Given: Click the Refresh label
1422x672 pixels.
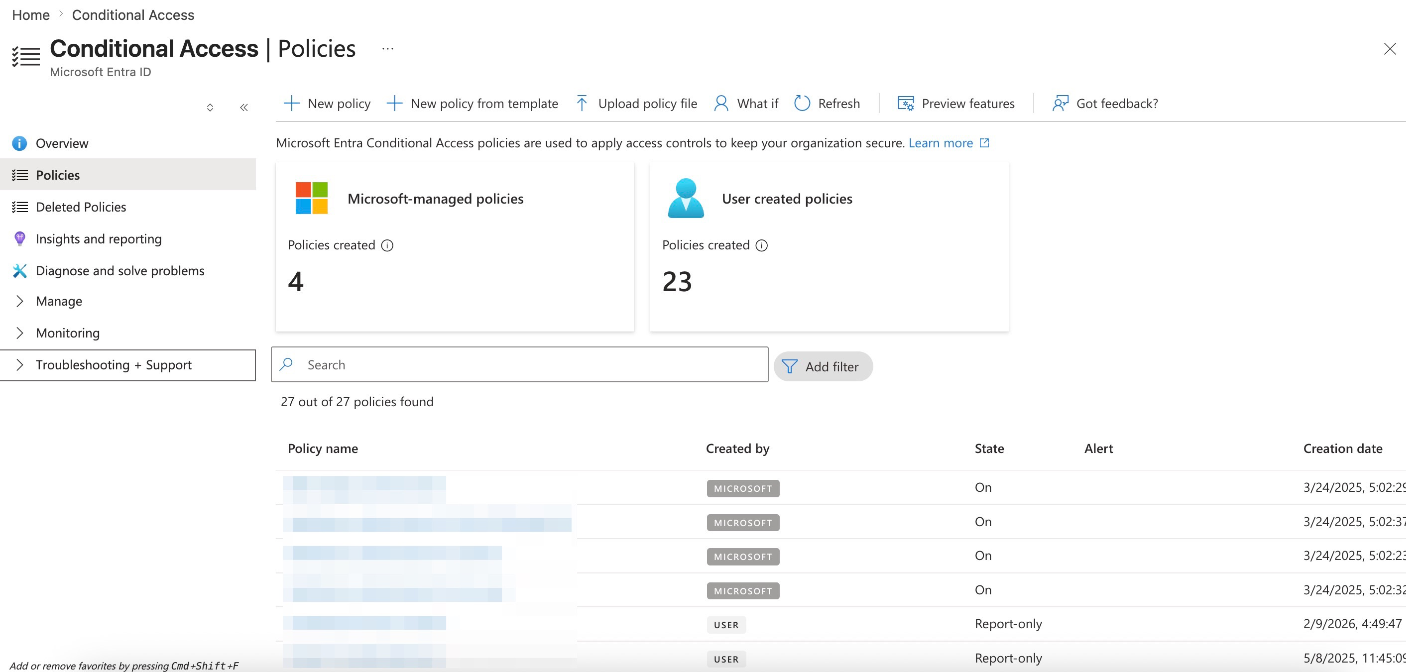Looking at the screenshot, I should tap(838, 103).
